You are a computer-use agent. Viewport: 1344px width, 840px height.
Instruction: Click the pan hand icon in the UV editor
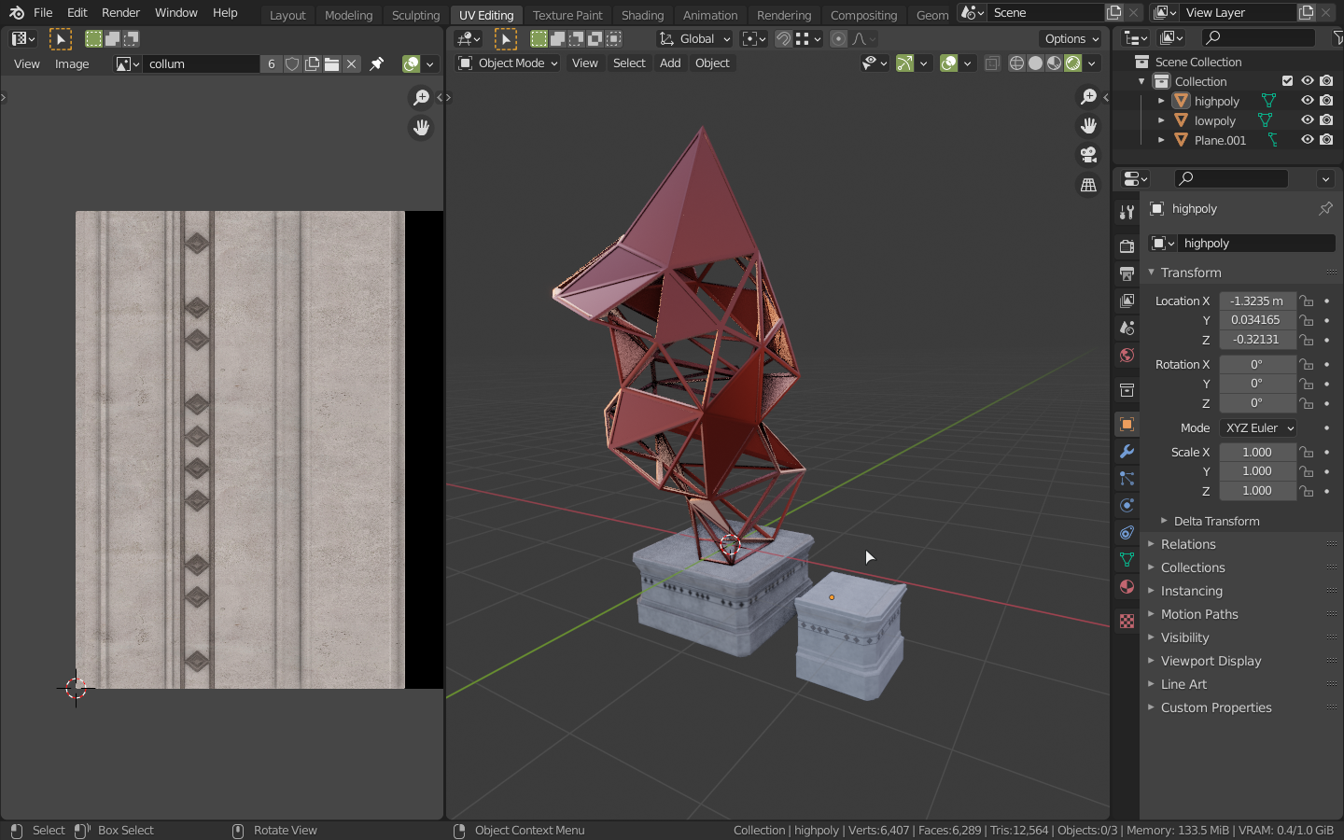421,127
